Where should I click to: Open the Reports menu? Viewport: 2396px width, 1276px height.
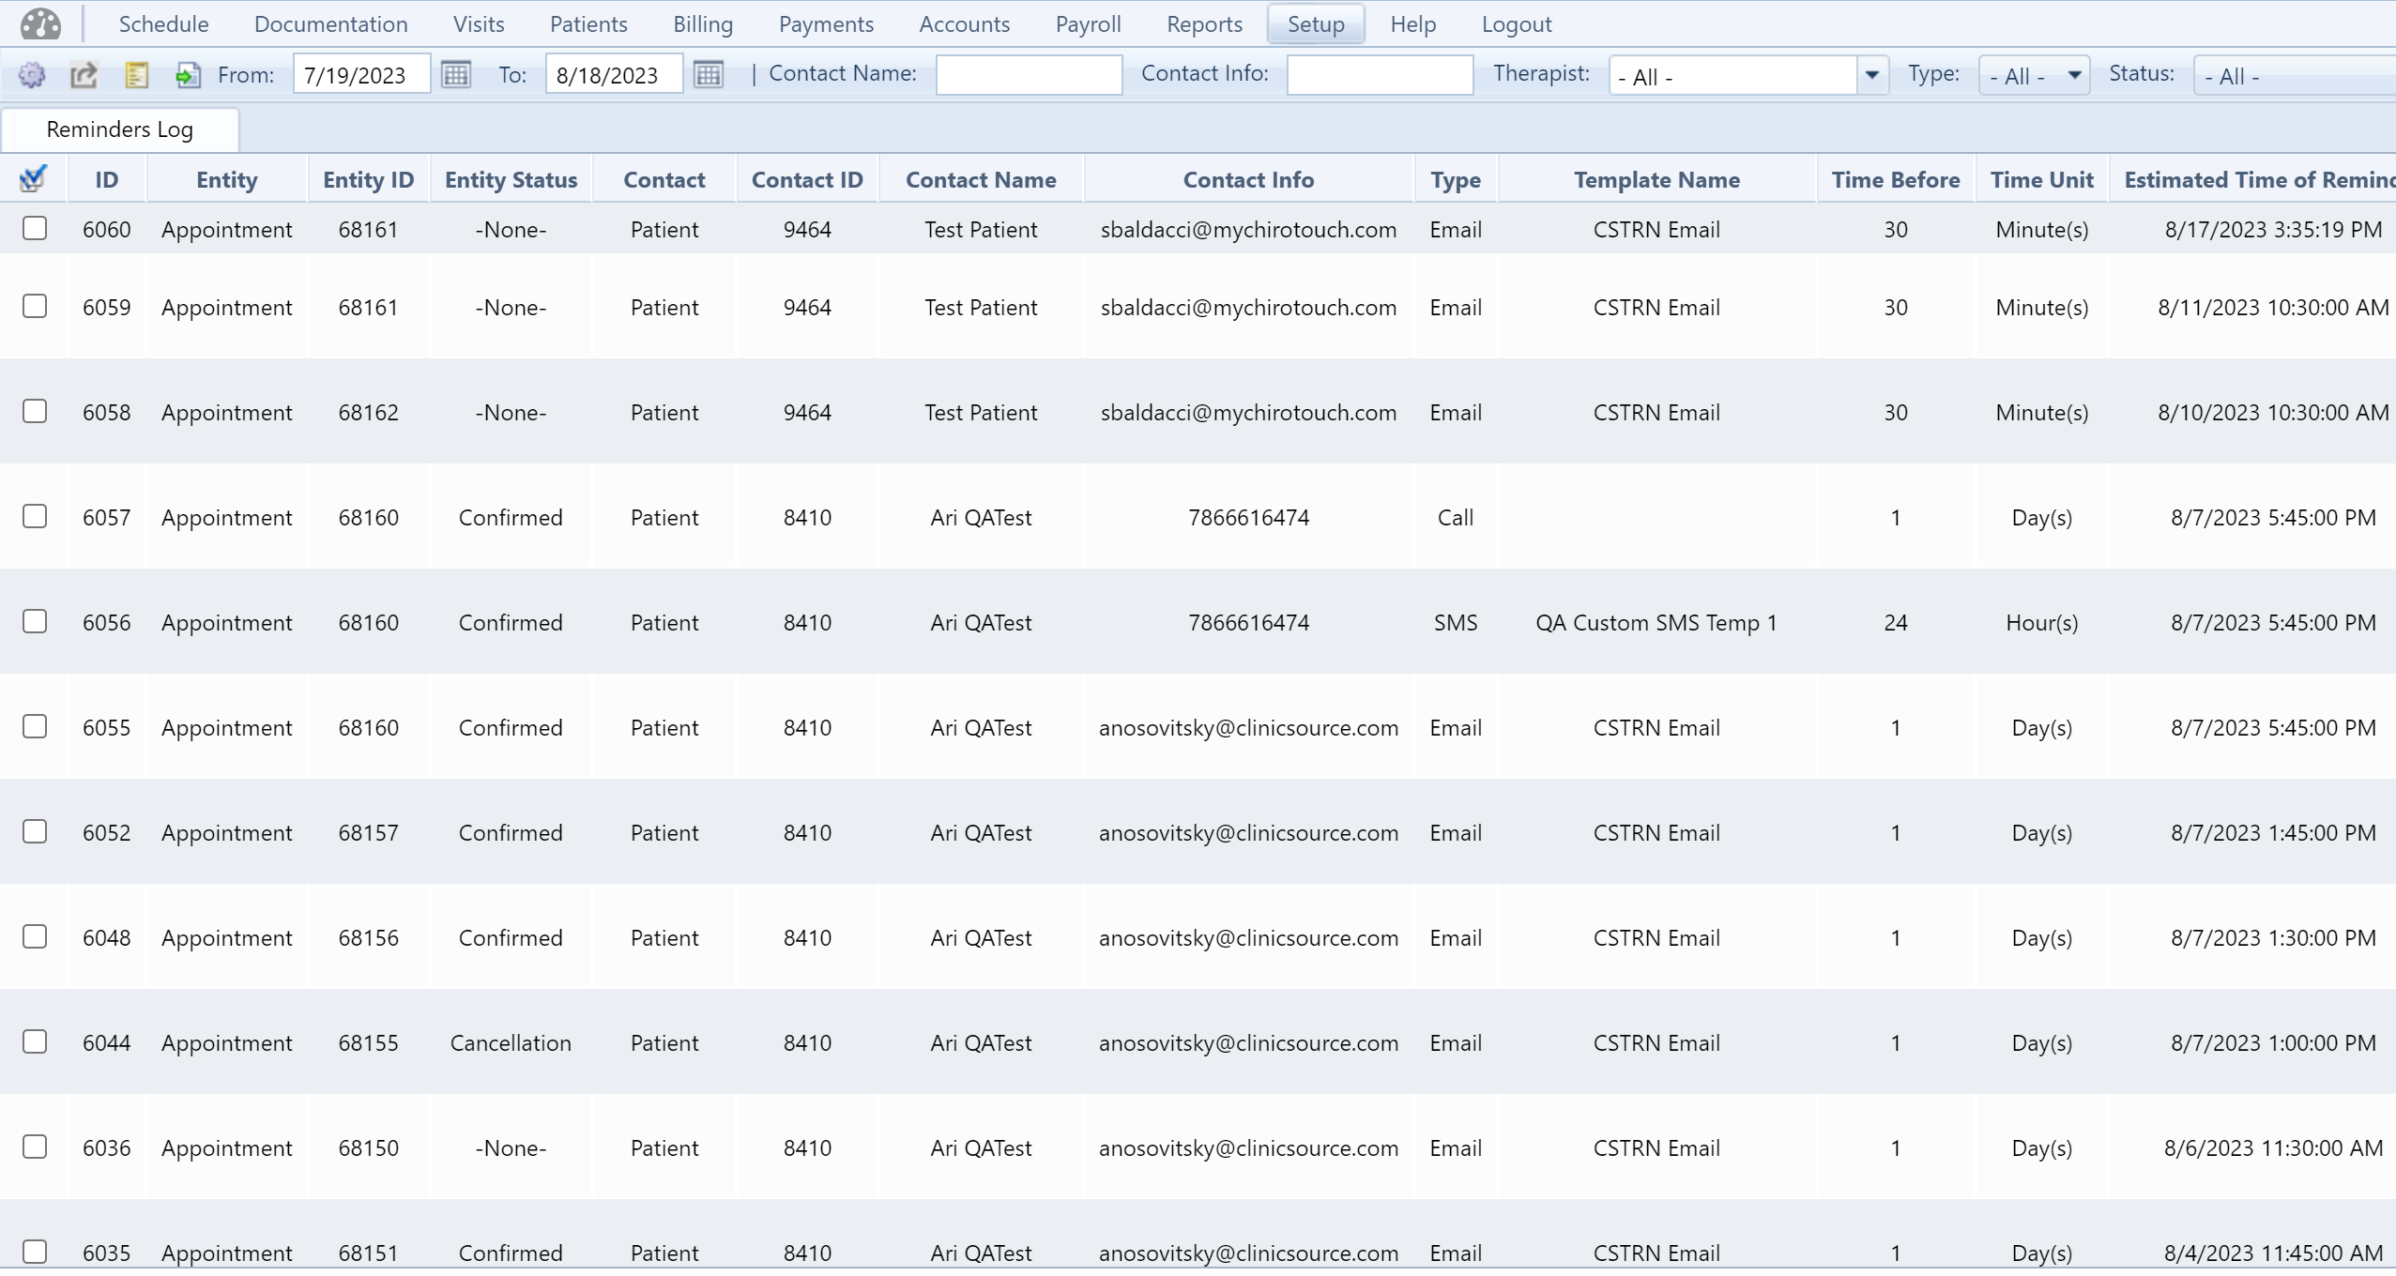point(1205,24)
